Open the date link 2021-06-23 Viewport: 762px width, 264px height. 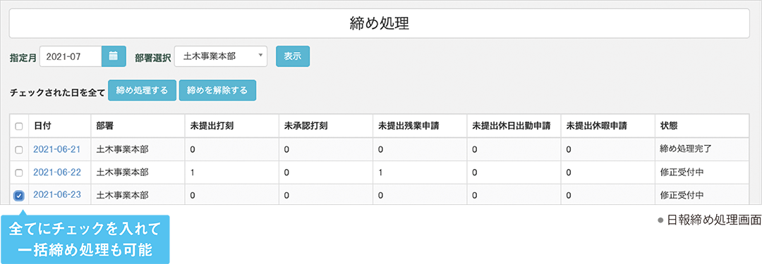pos(57,195)
